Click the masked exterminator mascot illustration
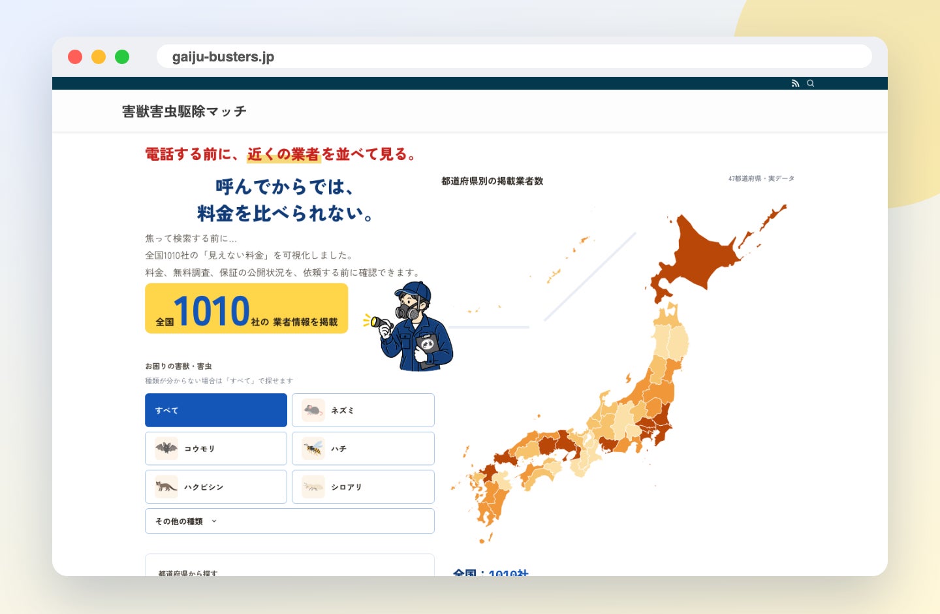This screenshot has width=940, height=614. pos(410,327)
